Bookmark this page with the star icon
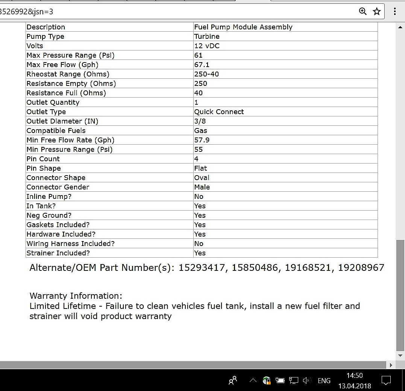 tap(376, 11)
